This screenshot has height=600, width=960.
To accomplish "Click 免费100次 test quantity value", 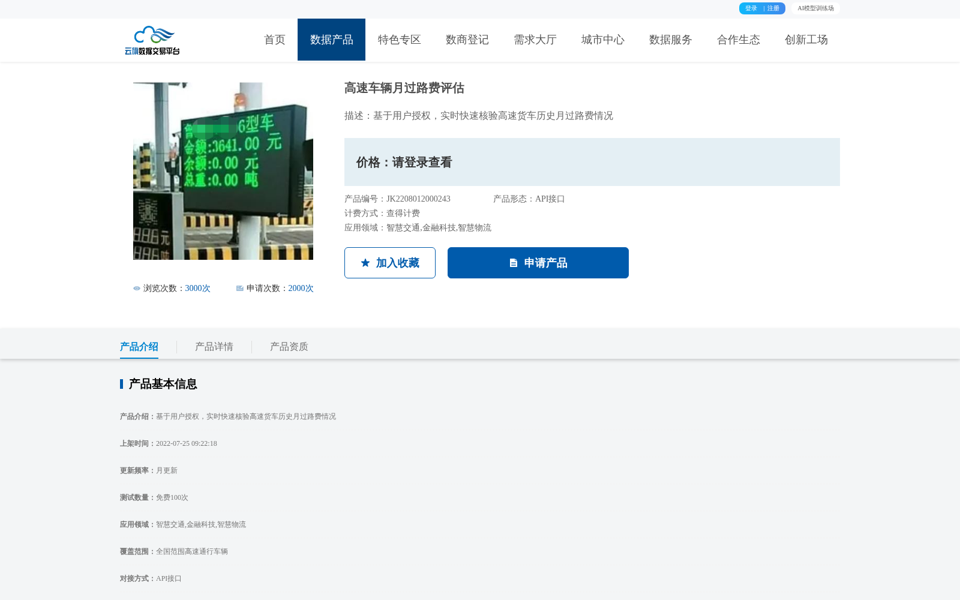I will coord(172,497).
